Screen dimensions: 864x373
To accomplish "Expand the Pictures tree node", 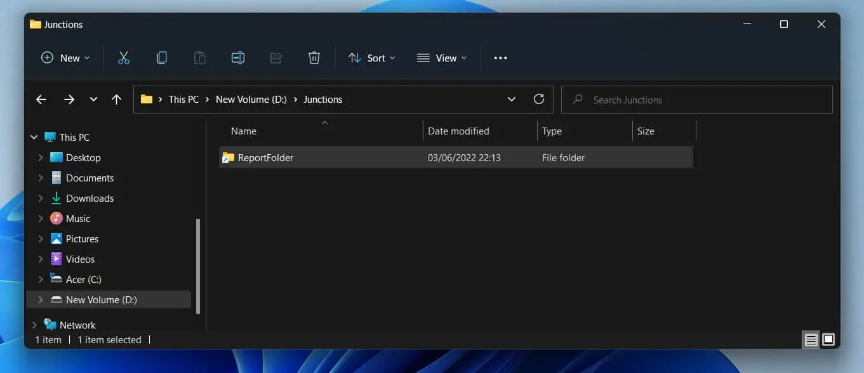I will click(41, 239).
